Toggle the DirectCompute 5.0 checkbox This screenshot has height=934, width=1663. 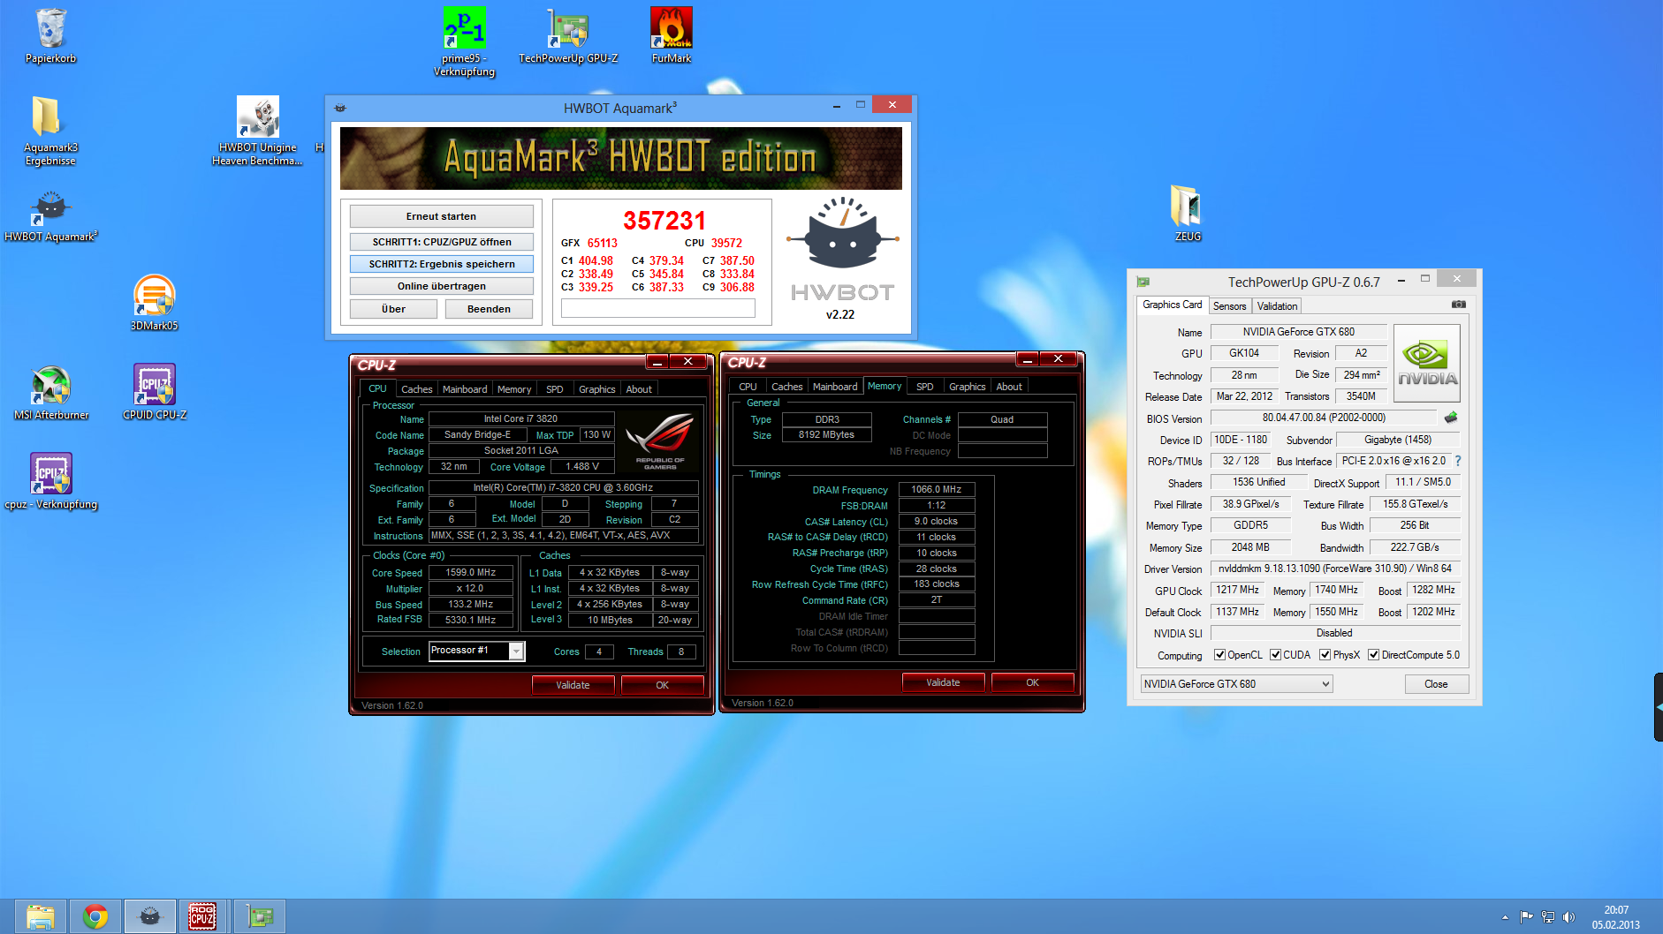click(x=1373, y=655)
